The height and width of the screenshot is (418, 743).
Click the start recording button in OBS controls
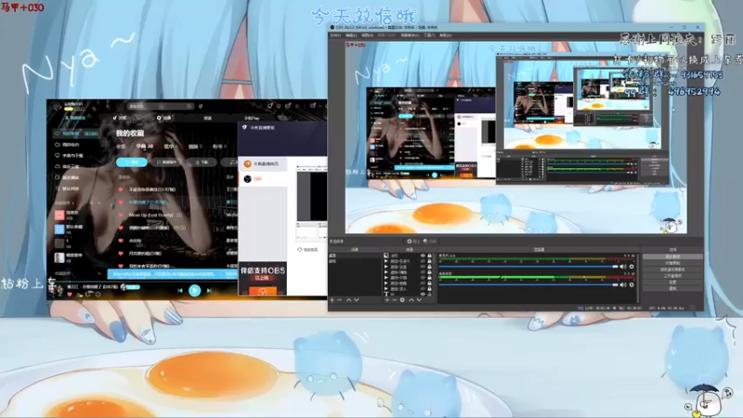pyautogui.click(x=672, y=263)
